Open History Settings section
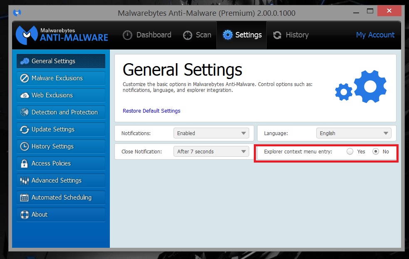Viewport: 409px width, 259px height. coord(61,146)
